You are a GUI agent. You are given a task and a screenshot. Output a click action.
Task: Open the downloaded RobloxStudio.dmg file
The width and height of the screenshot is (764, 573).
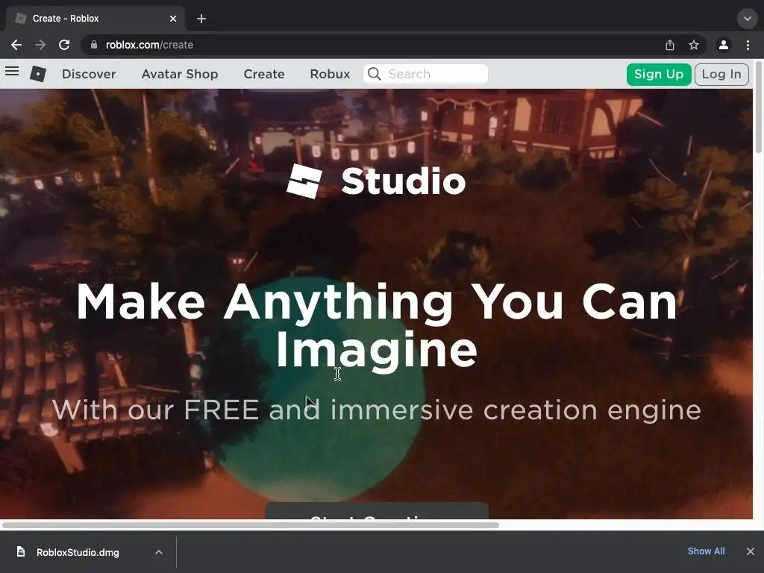click(78, 552)
